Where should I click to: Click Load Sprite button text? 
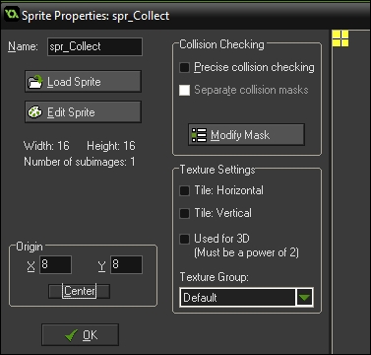[74, 82]
